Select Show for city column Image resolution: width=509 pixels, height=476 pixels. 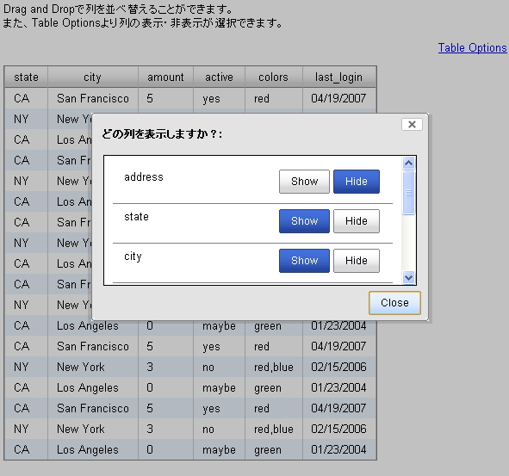point(304,261)
